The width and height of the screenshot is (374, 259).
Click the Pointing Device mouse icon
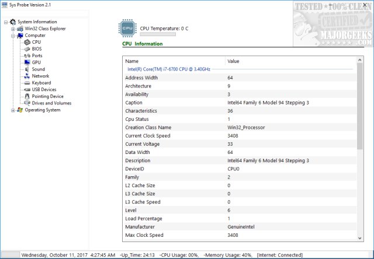pos(27,96)
